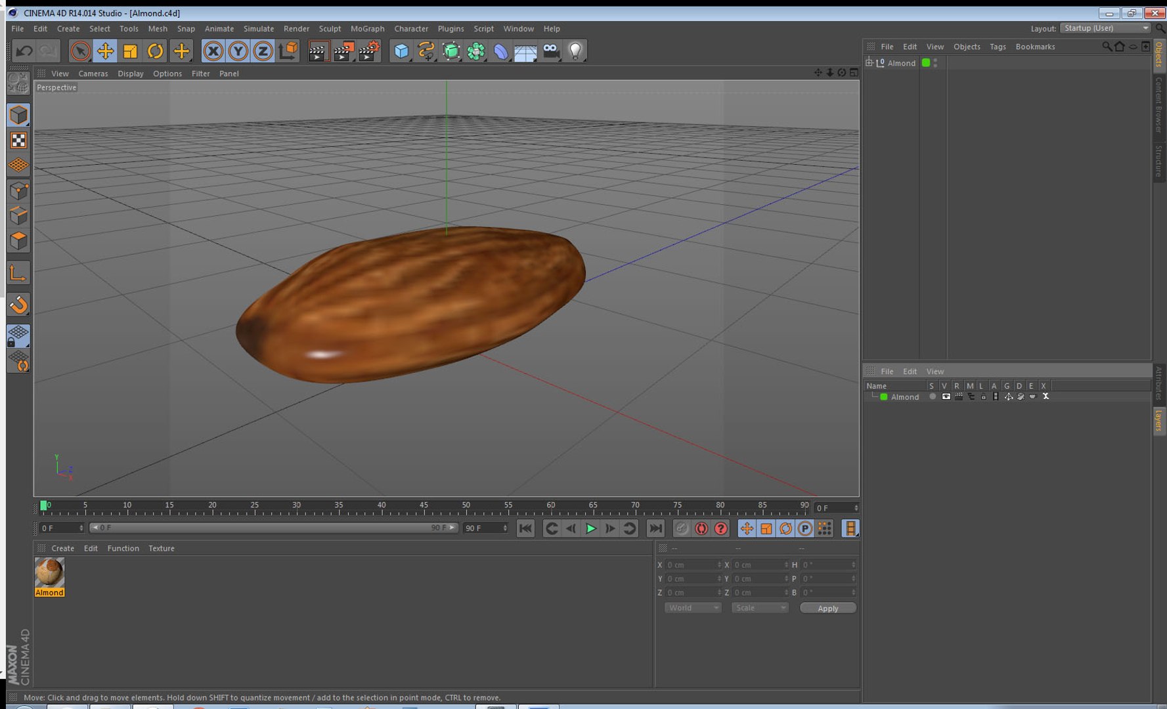Viewport: 1167px width, 709px height.
Task: Click the blue deformer icon
Action: [500, 51]
